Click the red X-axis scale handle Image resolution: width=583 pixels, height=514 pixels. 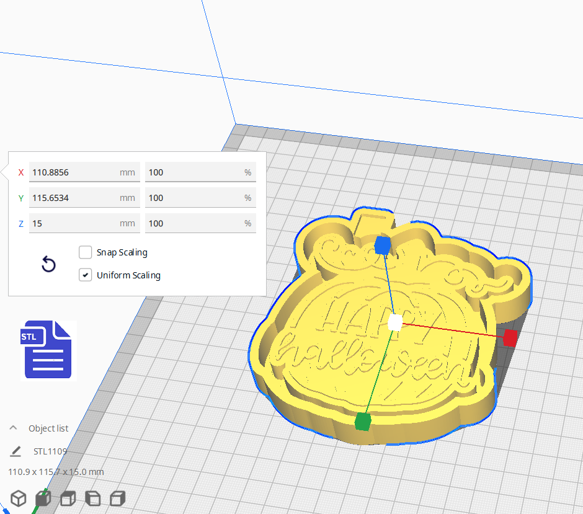coord(510,338)
